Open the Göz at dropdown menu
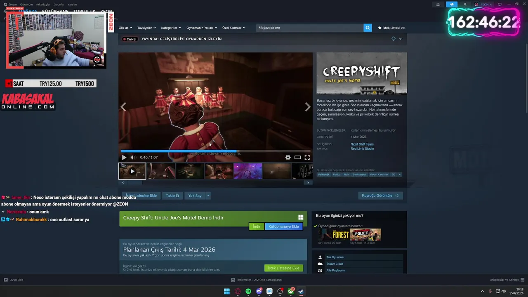 click(125, 28)
